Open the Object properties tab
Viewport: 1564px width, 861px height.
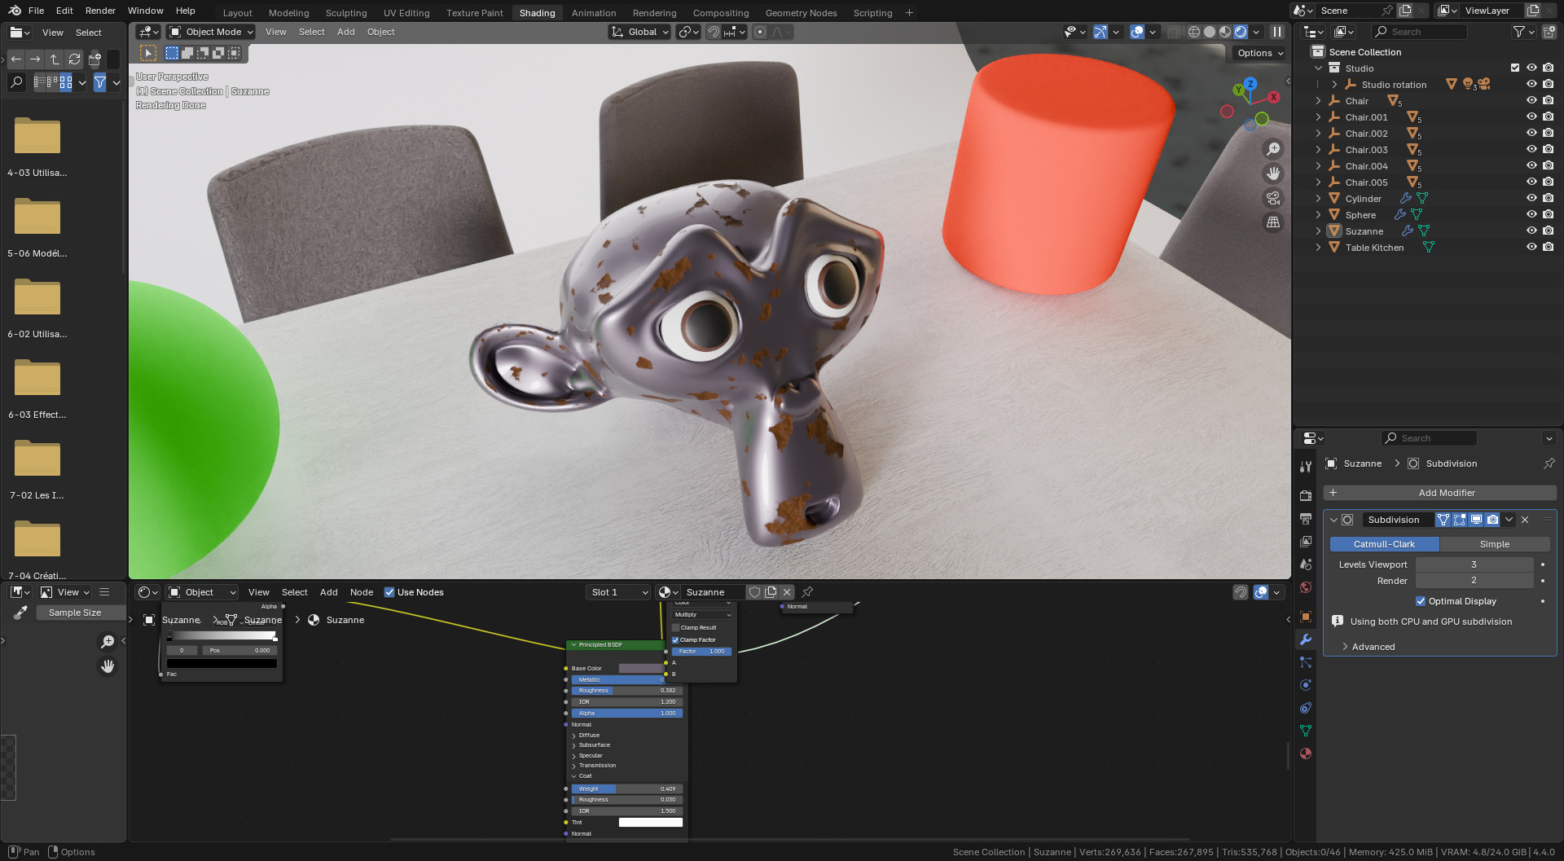[x=1306, y=617]
